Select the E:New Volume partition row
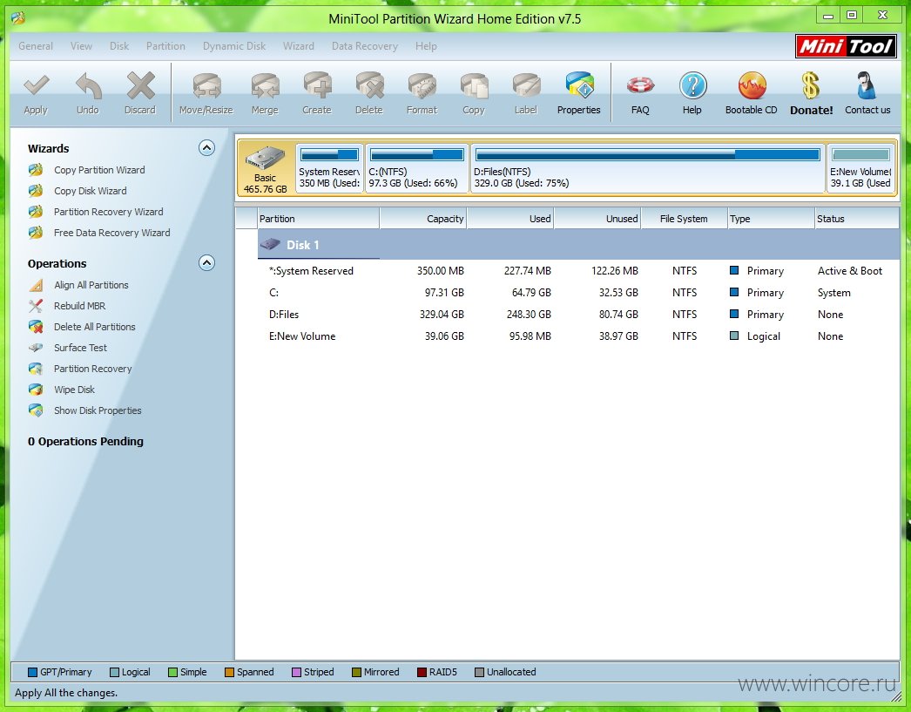 (578, 336)
